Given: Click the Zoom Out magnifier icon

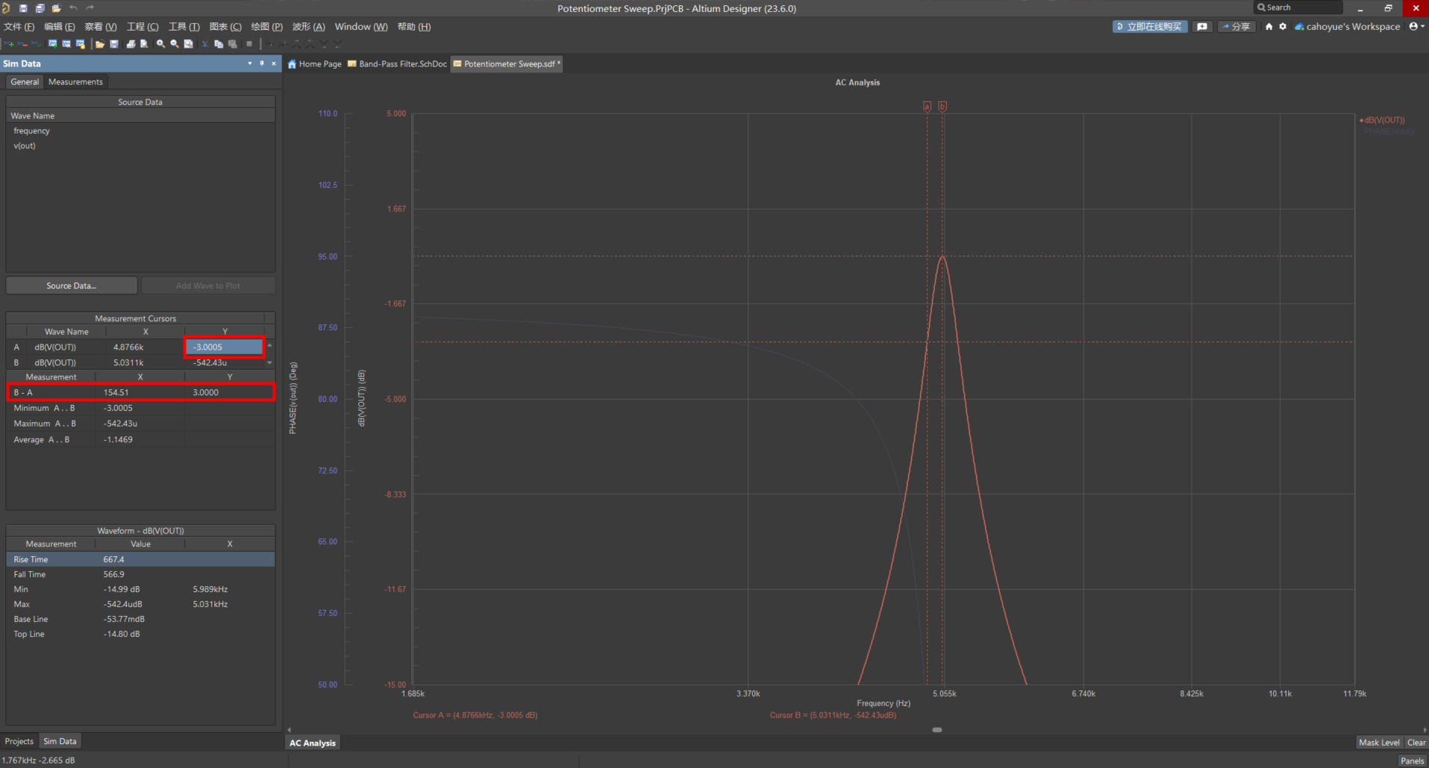Looking at the screenshot, I should tap(175, 44).
